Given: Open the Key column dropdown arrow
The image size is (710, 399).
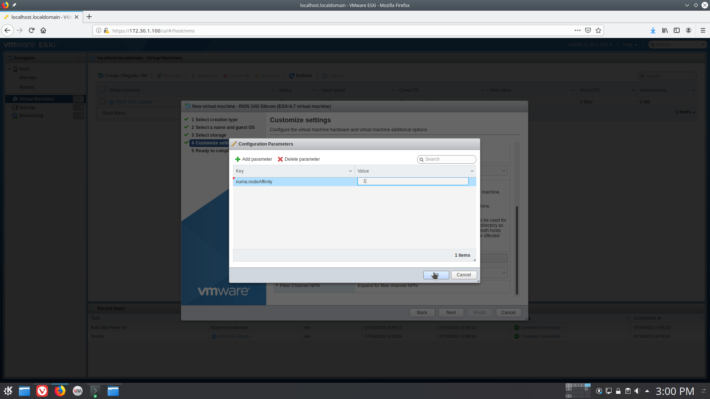Looking at the screenshot, I should 350,171.
